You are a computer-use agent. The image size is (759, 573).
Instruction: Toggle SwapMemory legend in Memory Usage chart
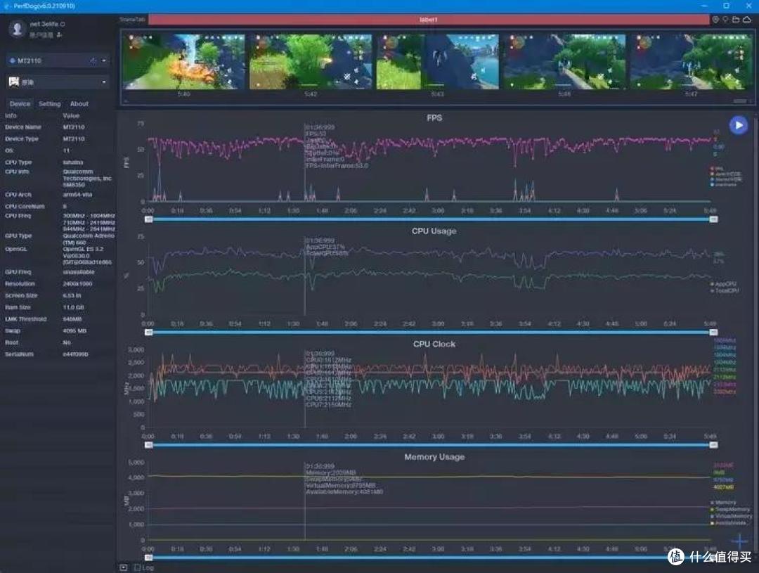[x=730, y=510]
